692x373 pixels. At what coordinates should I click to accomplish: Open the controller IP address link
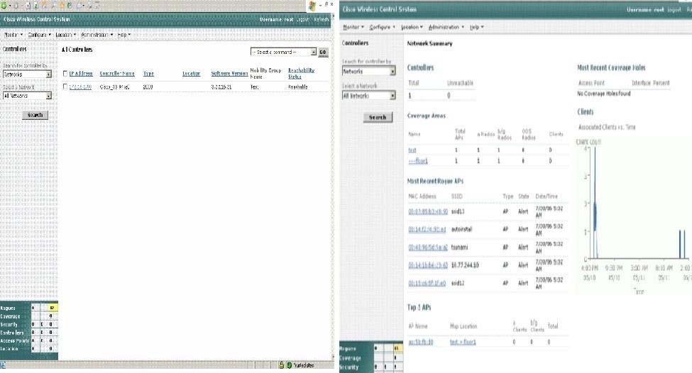click(x=80, y=87)
